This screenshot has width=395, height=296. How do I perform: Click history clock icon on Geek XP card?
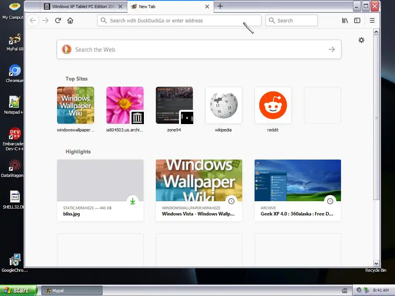[x=330, y=201]
